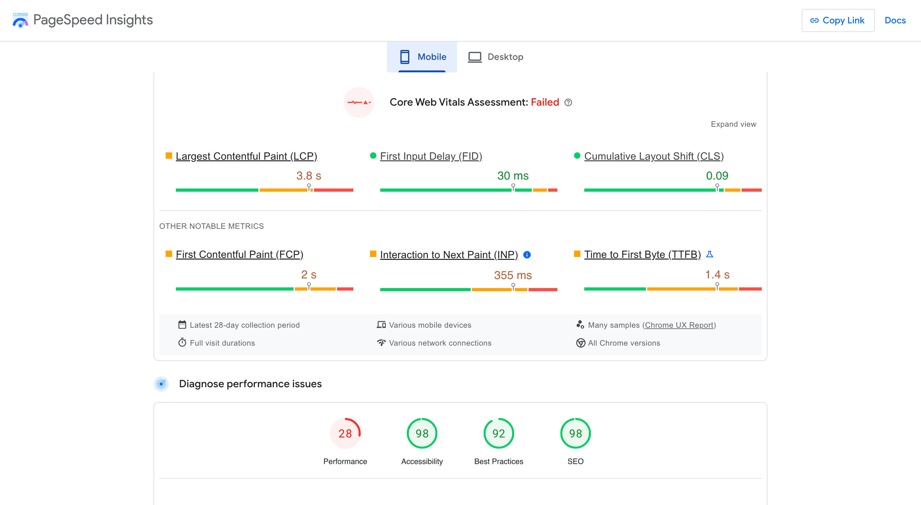Viewport: 921px width, 505px height.
Task: Click the calendar icon for collection period
Action: pyautogui.click(x=182, y=324)
